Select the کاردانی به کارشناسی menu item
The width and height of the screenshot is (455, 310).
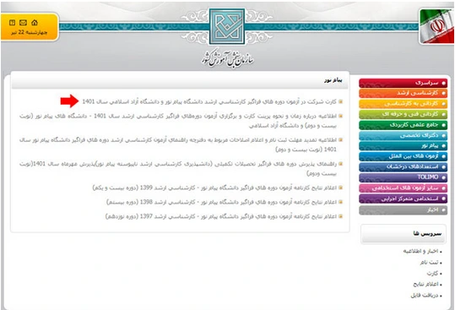coord(403,104)
